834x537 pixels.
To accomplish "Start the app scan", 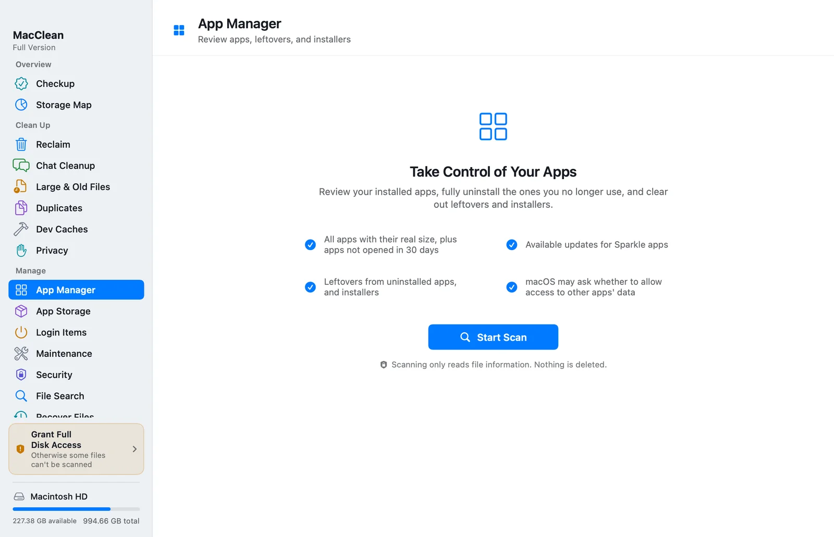I will tap(493, 337).
